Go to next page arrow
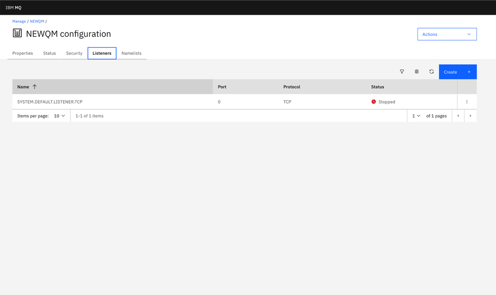Image resolution: width=496 pixels, height=295 pixels. tap(470, 116)
